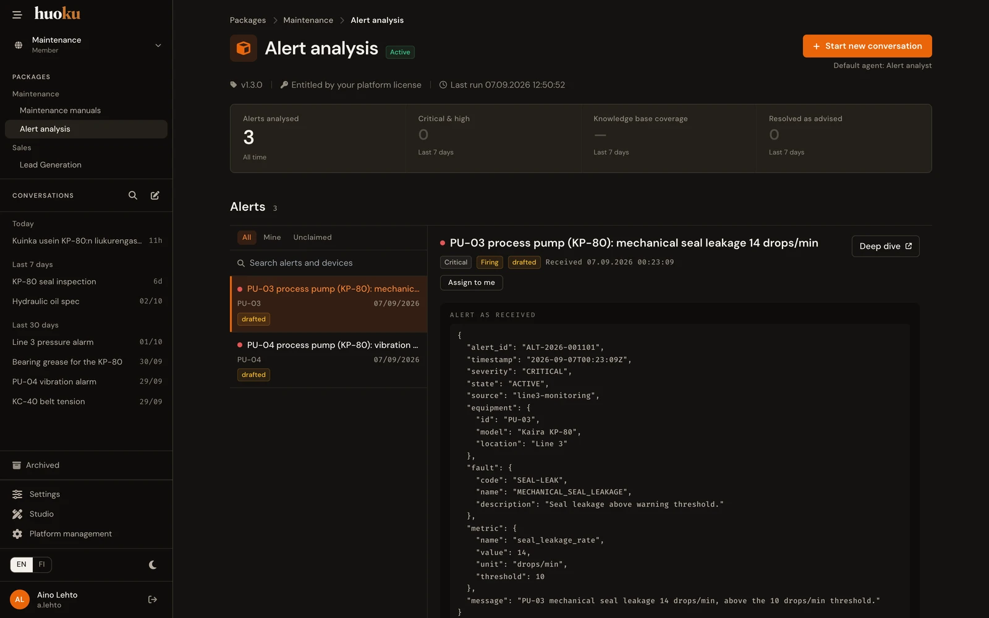Select PU-04 process pump vibration alert

(x=329, y=360)
